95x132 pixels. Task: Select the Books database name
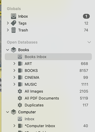point(24,50)
